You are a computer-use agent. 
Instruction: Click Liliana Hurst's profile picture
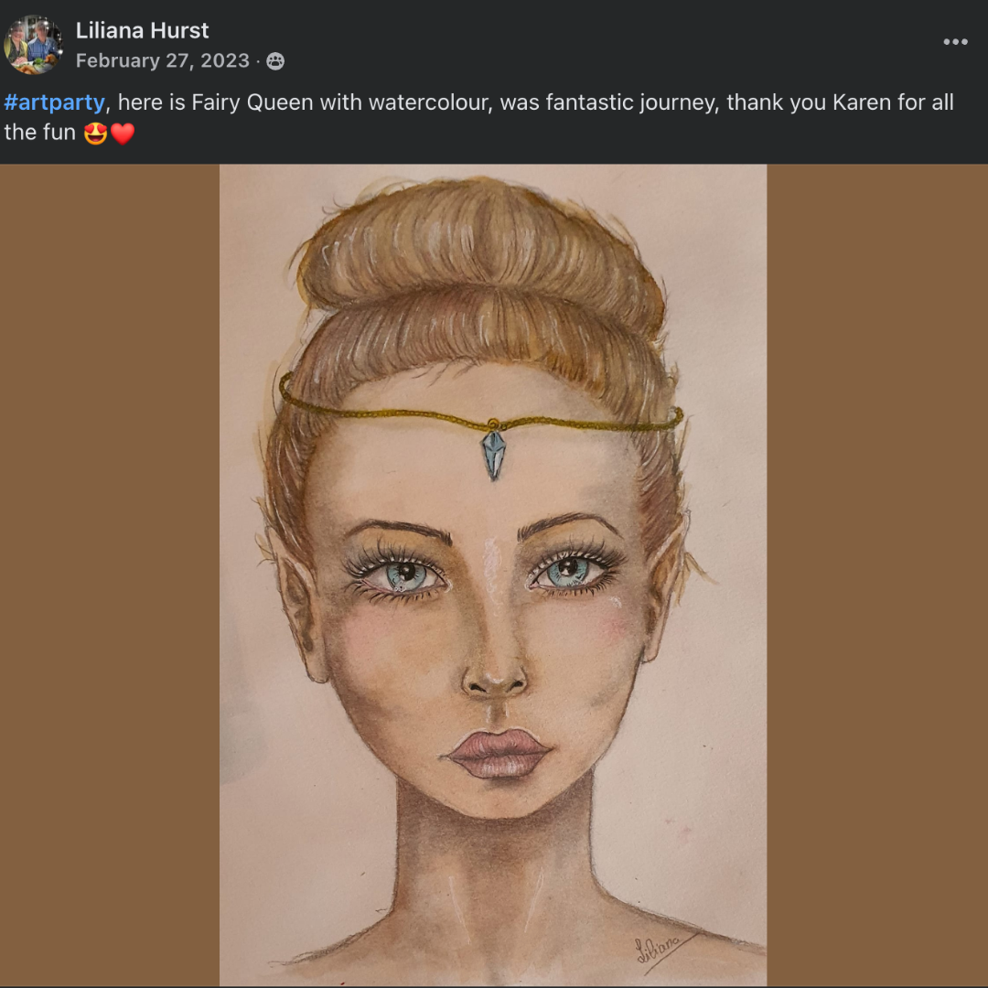pos(34,45)
